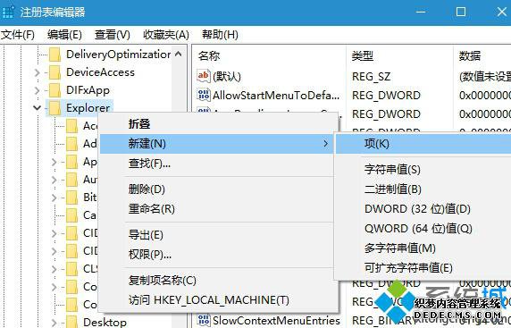Choose 权限(P)... in the context menu
Image resolution: width=511 pixels, height=328 pixels.
tap(218, 255)
